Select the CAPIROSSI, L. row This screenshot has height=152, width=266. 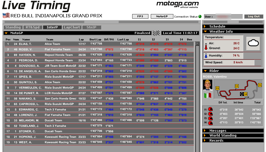(x=99, y=104)
